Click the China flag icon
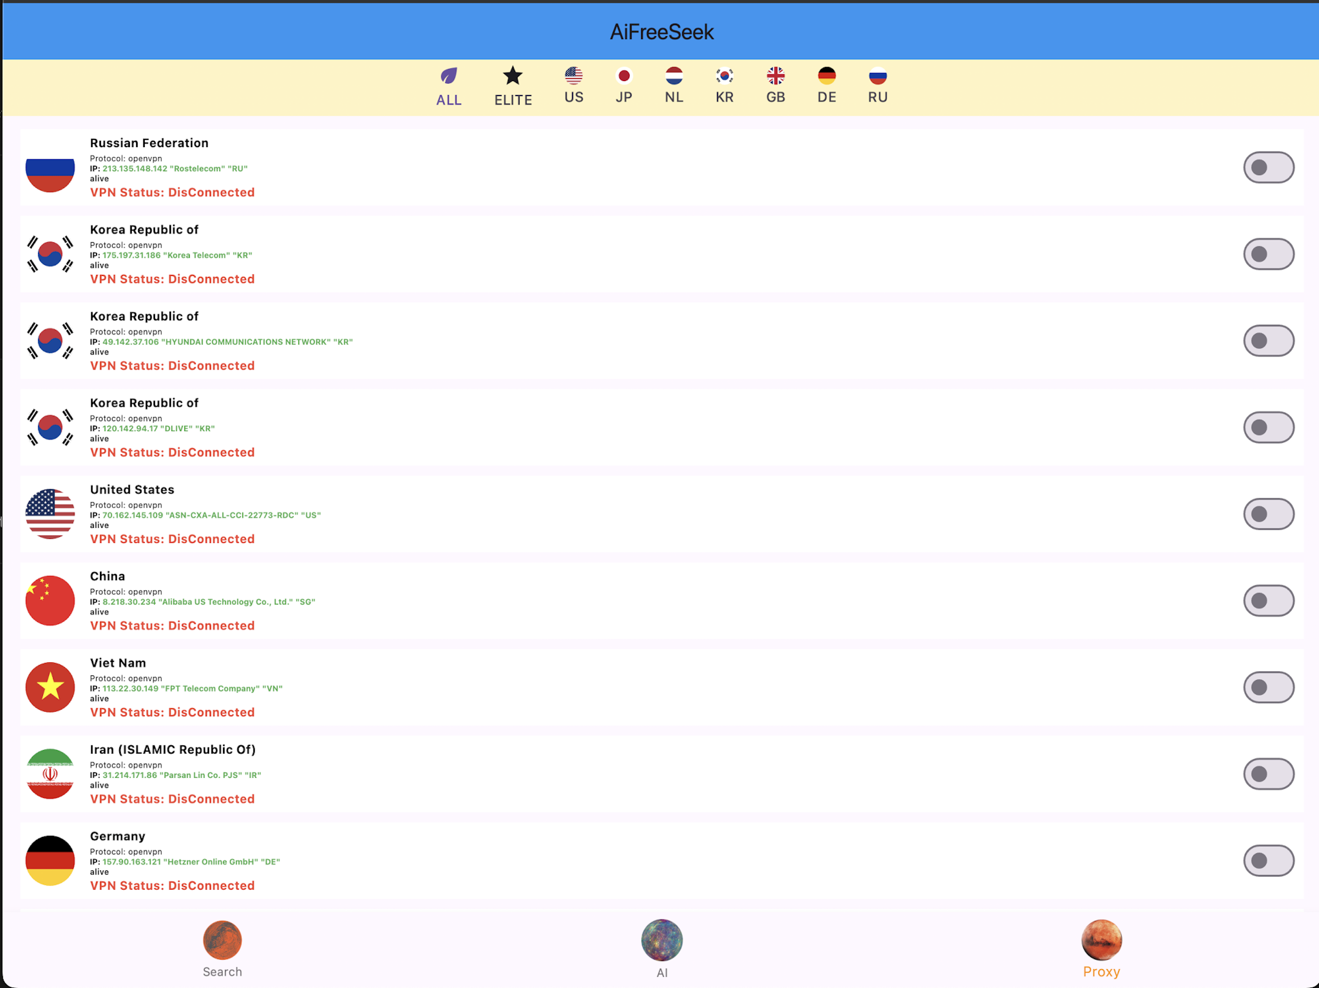The height and width of the screenshot is (988, 1319). [x=50, y=601]
